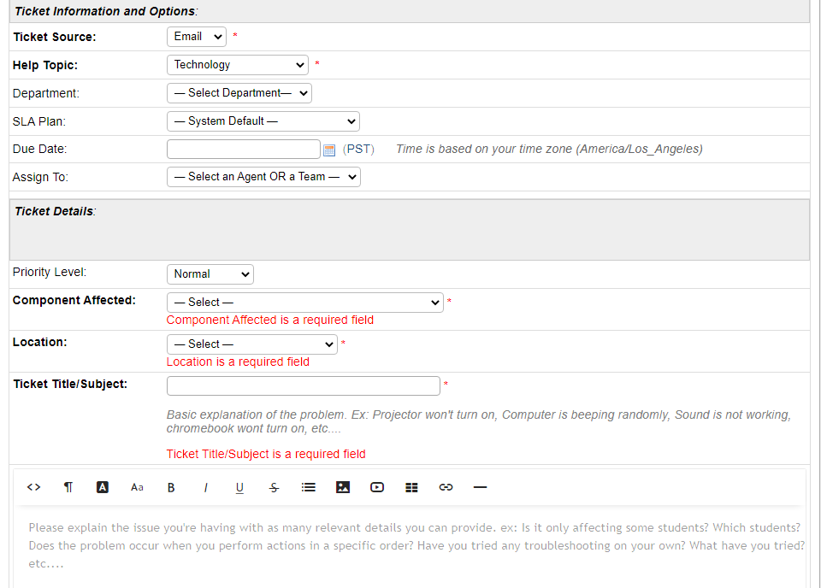Click the source code view icon
The width and height of the screenshot is (821, 588).
point(33,487)
